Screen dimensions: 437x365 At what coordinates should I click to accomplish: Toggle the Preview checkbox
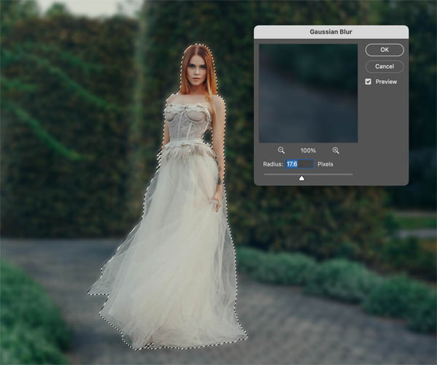click(368, 82)
